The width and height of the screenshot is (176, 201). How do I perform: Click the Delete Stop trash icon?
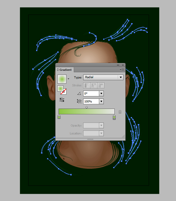click(120, 112)
